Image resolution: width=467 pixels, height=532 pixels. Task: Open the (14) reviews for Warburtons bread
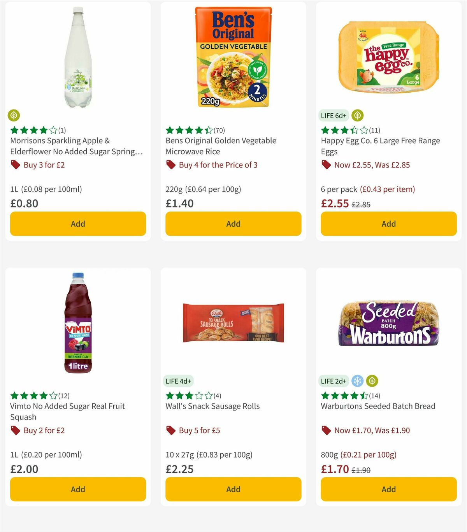[376, 395]
